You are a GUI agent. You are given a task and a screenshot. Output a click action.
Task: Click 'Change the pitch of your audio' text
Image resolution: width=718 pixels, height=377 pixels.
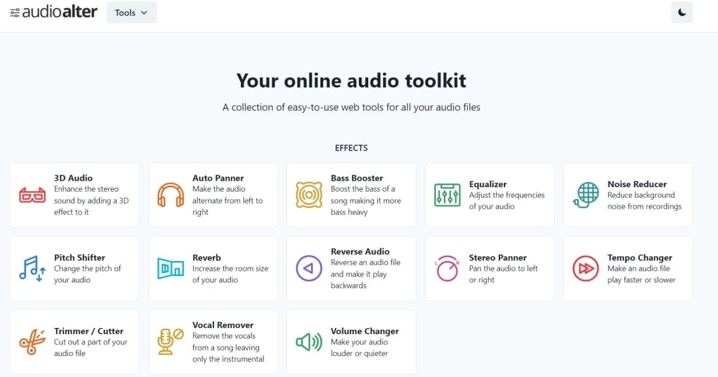click(87, 274)
